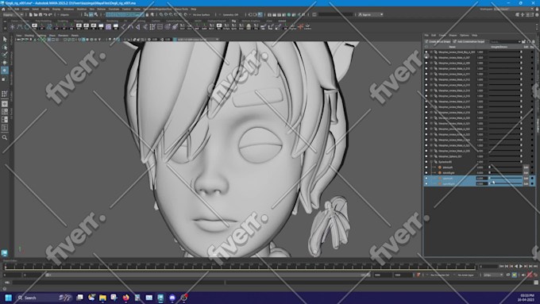
Task: Click the Redo arrow icon
Action: [50, 15]
